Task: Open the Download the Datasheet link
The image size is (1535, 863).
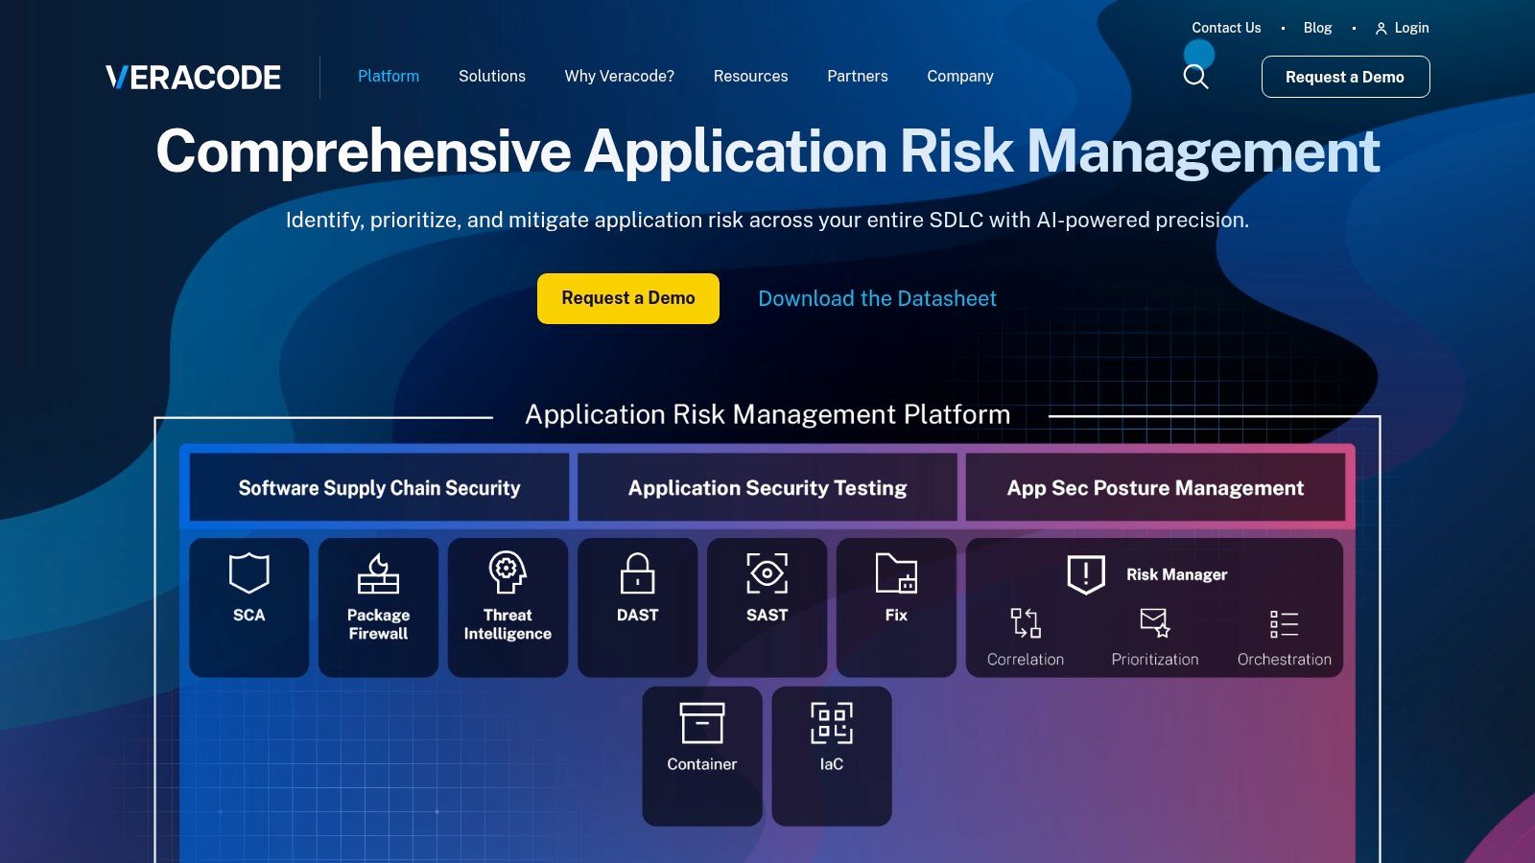Action: click(x=877, y=298)
